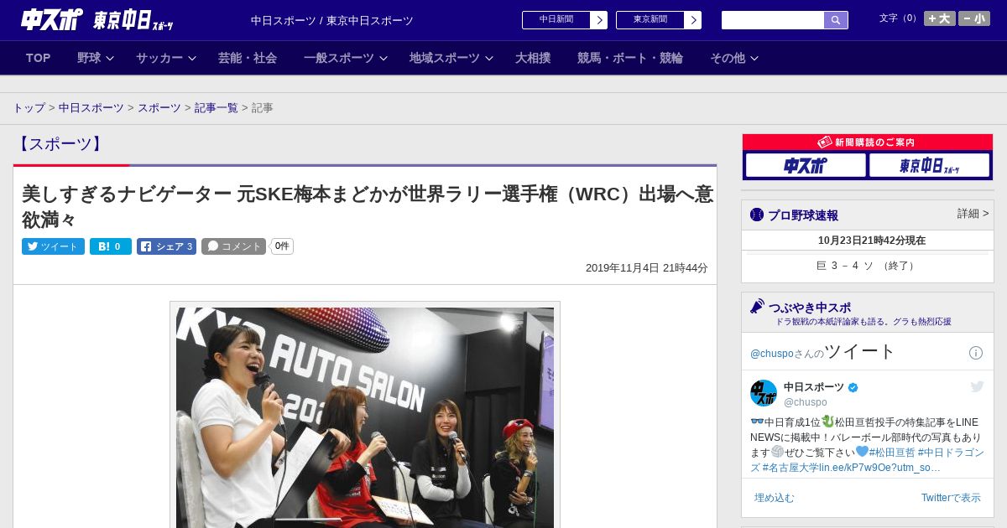Open the #松田亘哲 hashtag link
Viewport: 1007px width, 528px height.
891,453
